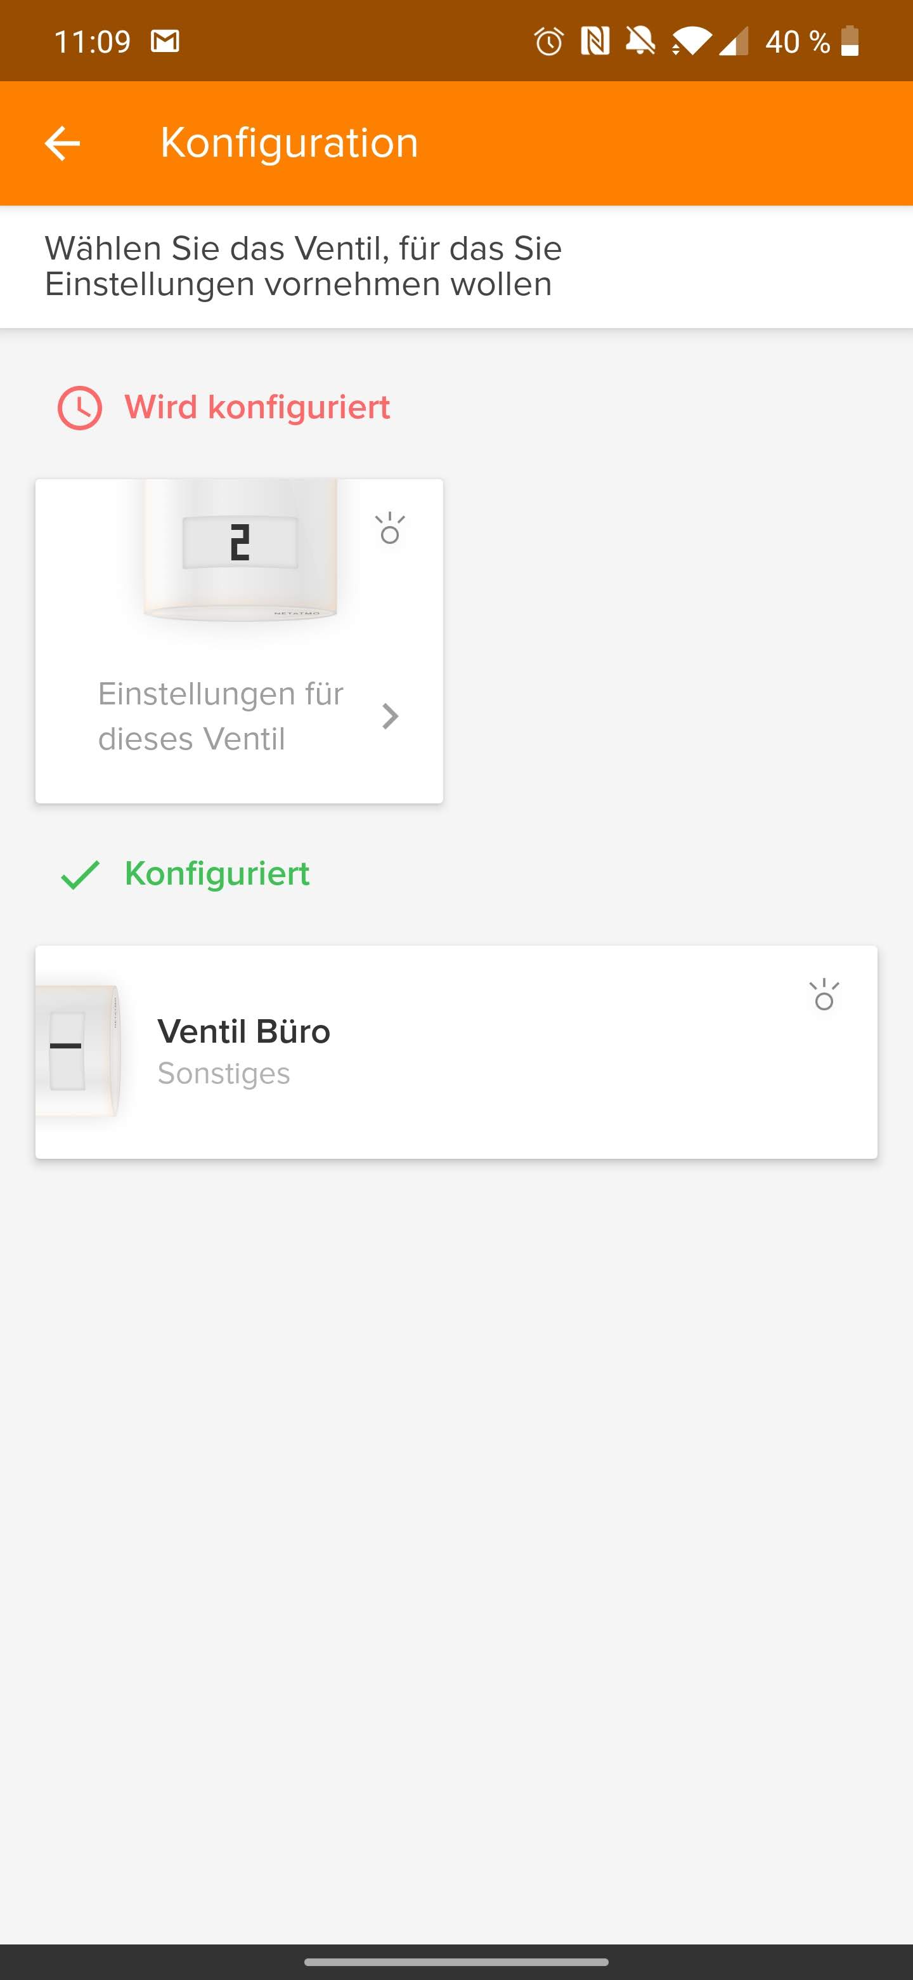Tap the Sonstiges room label
The width and height of the screenshot is (913, 1980).
[x=223, y=1073]
